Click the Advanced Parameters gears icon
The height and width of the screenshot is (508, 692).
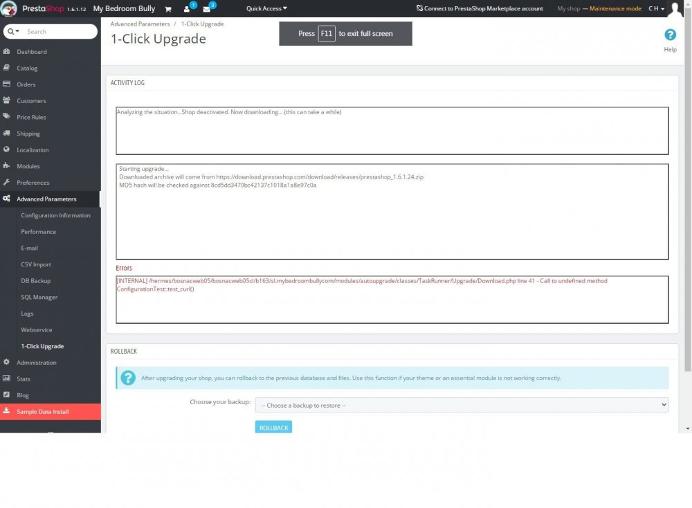(7, 199)
